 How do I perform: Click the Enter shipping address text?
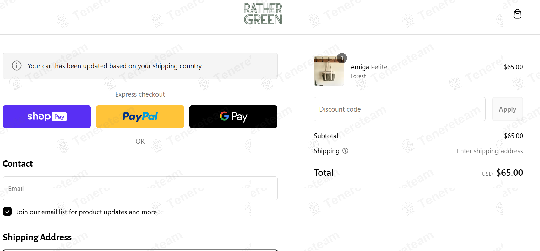pos(490,151)
